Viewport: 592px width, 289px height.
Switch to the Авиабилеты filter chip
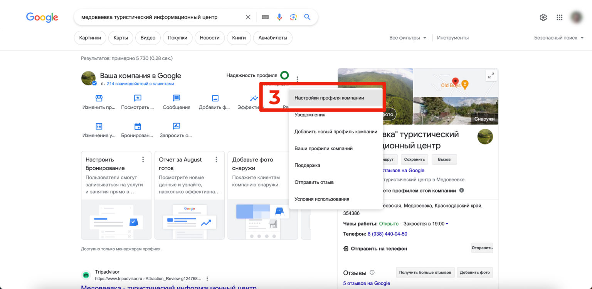coord(273,38)
